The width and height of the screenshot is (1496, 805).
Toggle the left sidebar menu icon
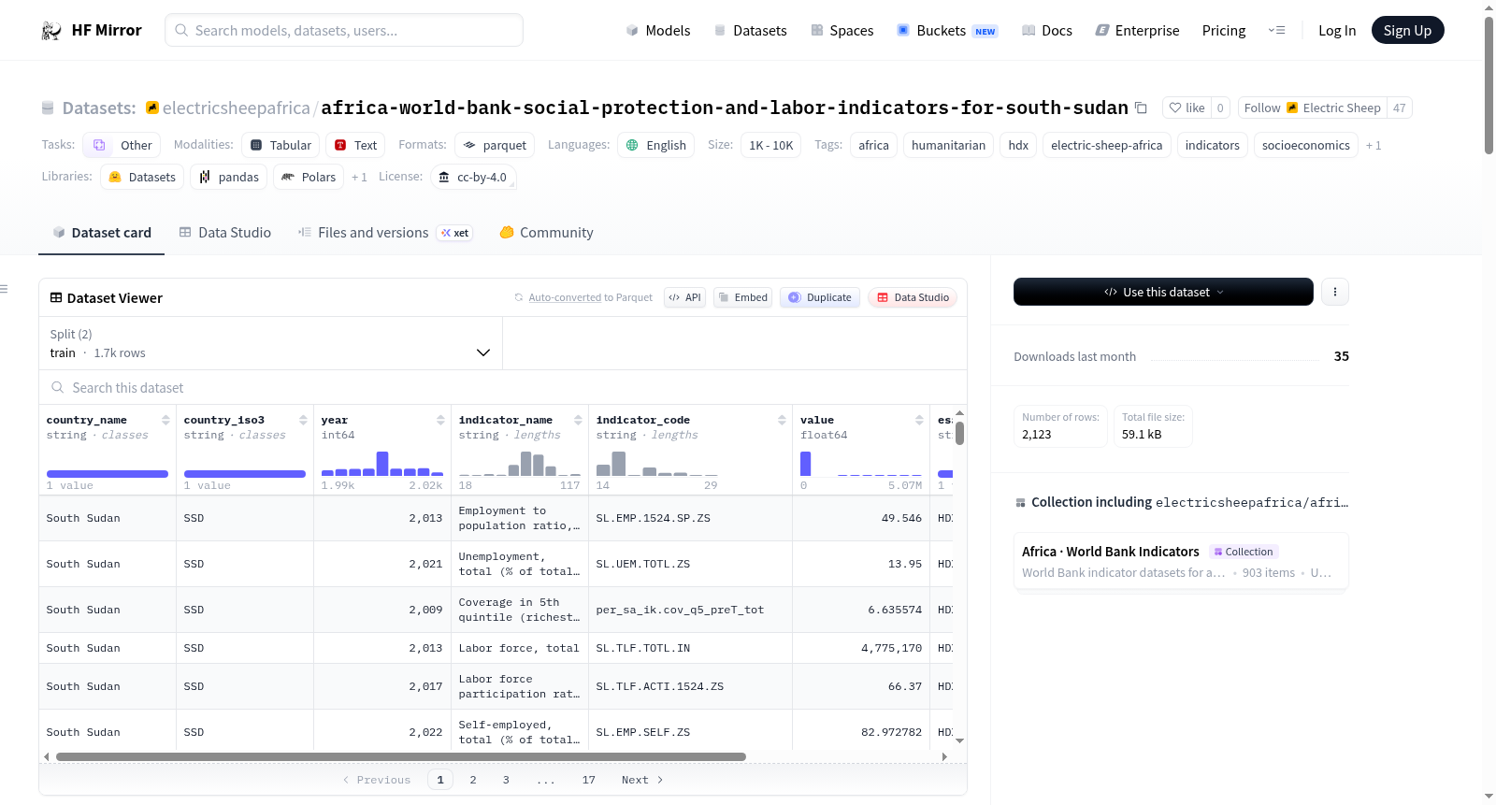(5, 289)
